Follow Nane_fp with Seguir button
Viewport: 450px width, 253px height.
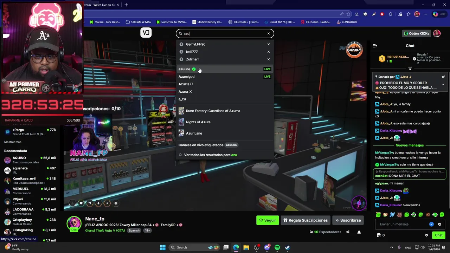268,220
